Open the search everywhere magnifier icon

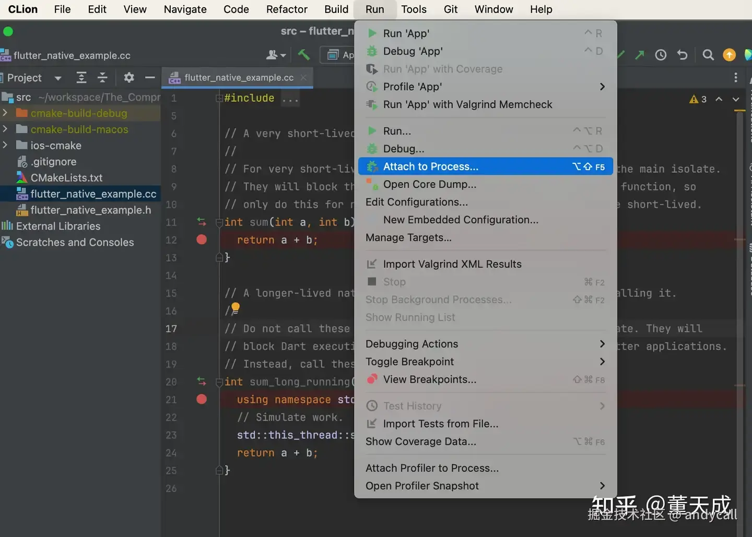tap(708, 55)
